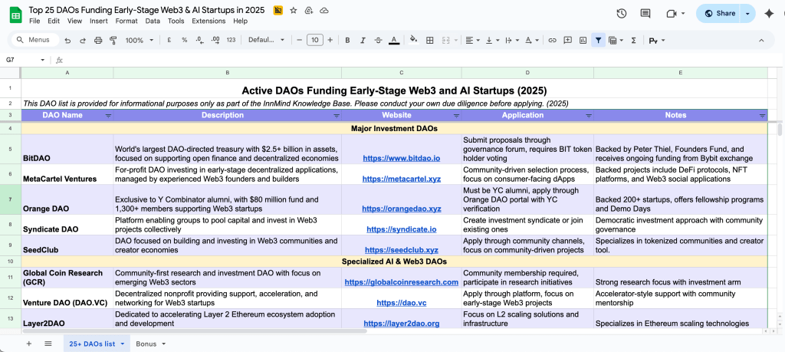Viewport: 785px width, 352px height.
Task: Open the https://www.bitdao.io link
Action: click(x=402, y=158)
